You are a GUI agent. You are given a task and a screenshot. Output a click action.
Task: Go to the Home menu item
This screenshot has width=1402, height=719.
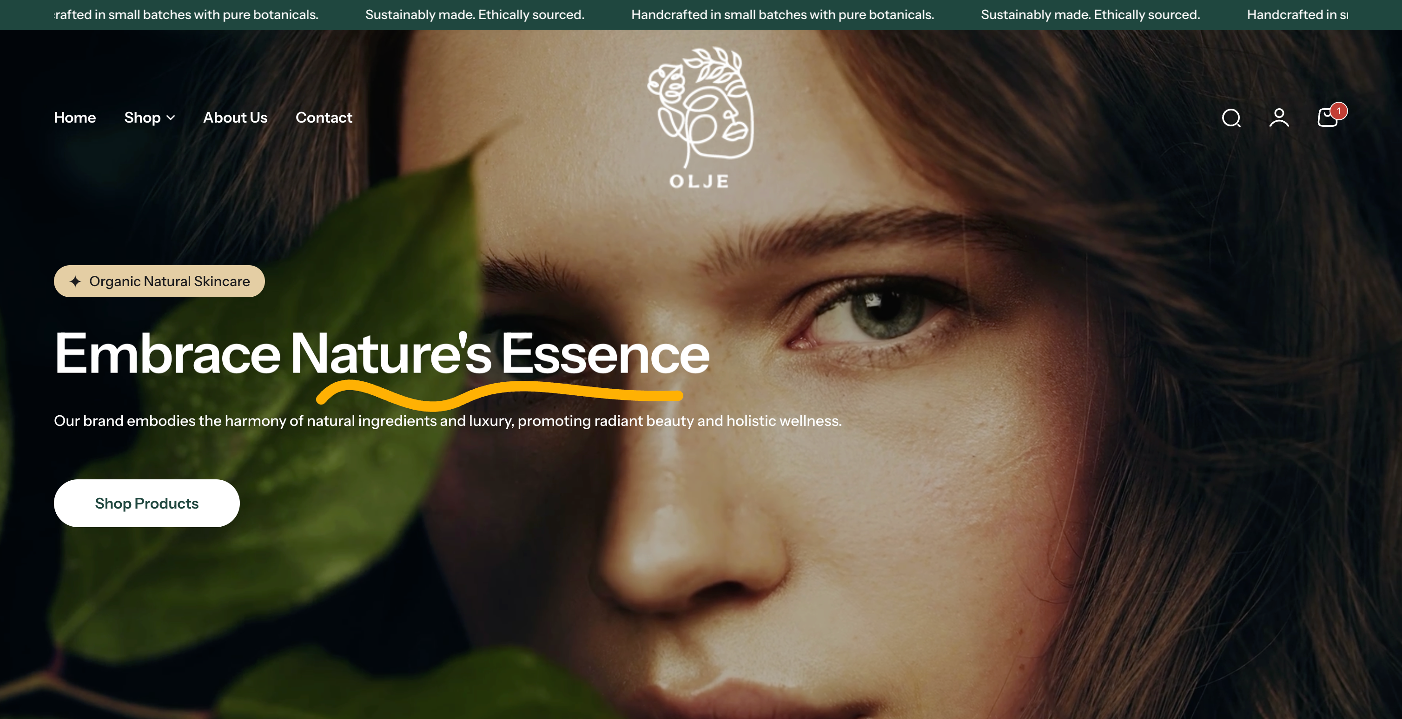[74, 118]
